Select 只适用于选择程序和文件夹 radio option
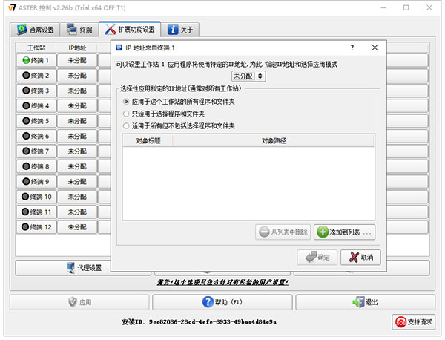The height and width of the screenshot is (340, 445). pos(164,114)
